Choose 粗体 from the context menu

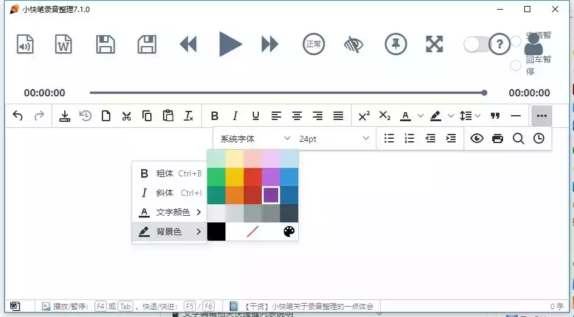[x=170, y=173]
